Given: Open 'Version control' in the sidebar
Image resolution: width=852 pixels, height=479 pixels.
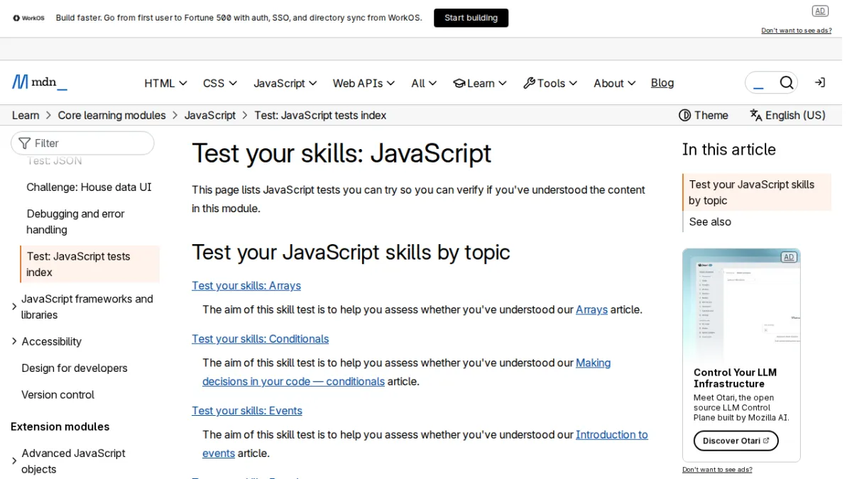Looking at the screenshot, I should click(x=58, y=395).
